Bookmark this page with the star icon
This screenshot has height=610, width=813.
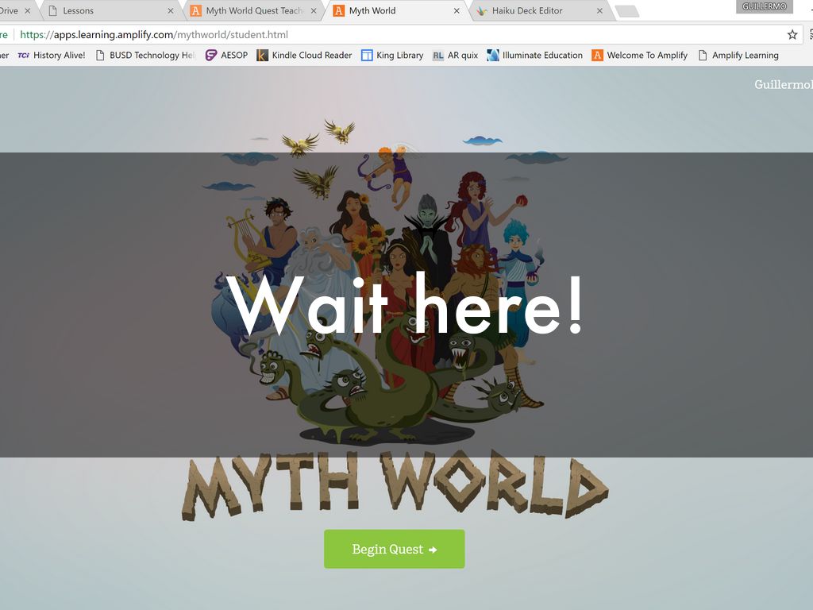792,35
